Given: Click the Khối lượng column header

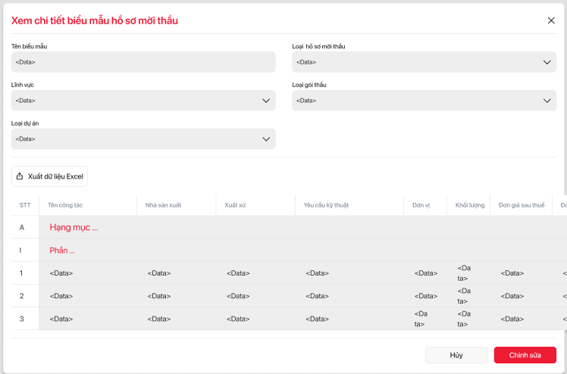Looking at the screenshot, I should (470, 205).
